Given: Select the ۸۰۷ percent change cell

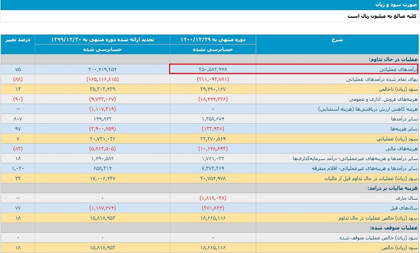Looking at the screenshot, I should [18, 119].
